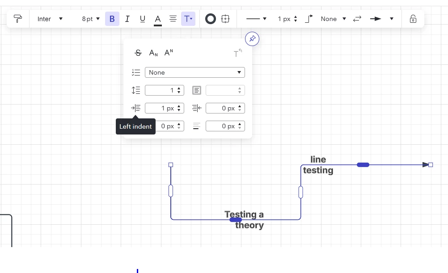448x273 pixels.
Task: Click the right vertical segment handle
Action: coord(300,192)
